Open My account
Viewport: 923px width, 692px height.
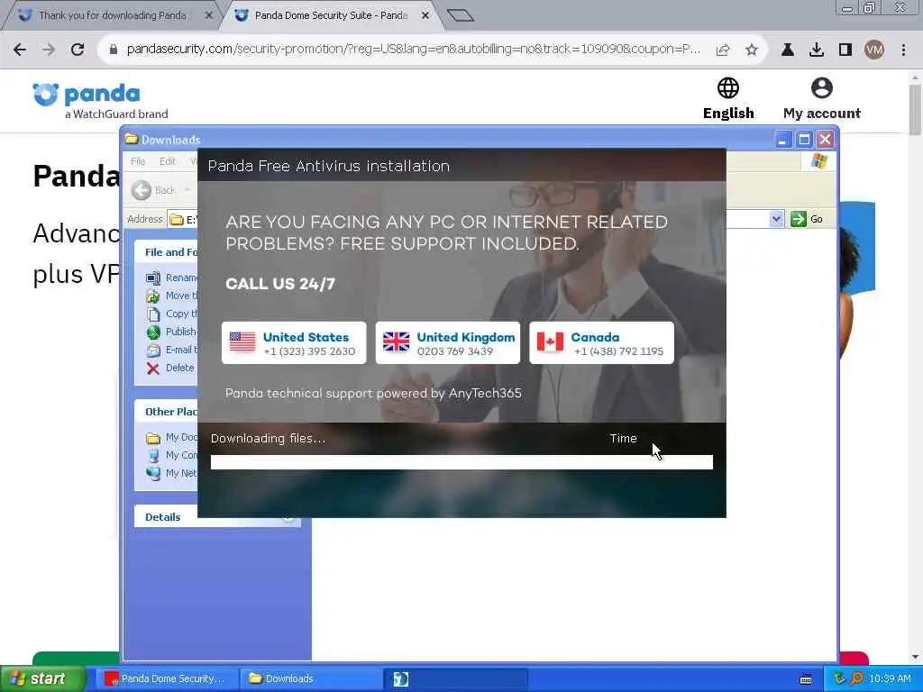(822, 99)
